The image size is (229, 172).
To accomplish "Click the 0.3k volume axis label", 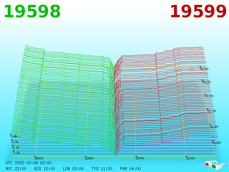I will (15, 142).
